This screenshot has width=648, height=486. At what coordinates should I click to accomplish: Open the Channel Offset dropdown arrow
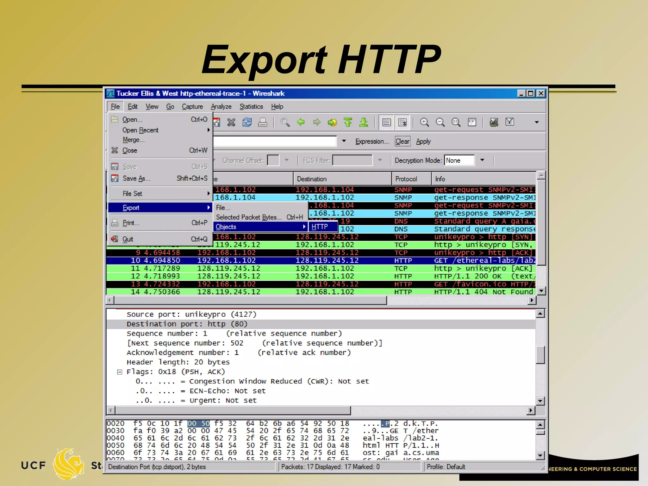(287, 160)
